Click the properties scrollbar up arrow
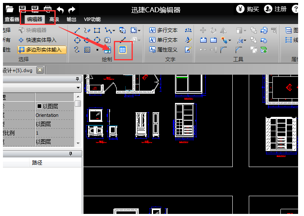Screen dimensions: 304x216 click(78, 97)
